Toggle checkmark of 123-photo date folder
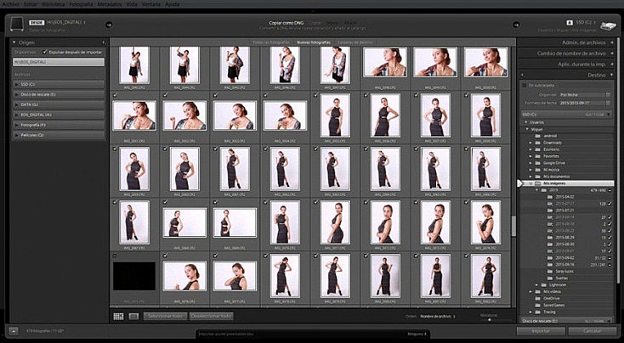Screen dimensions: 624x343 pos(610,204)
